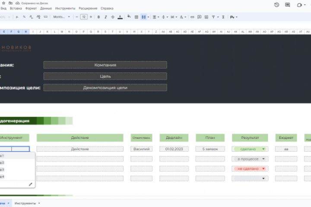Image resolution: width=311 pixels, height=207 pixels.
Task: Select the Василий cell
Action: 141,149
